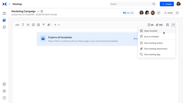Select Apply template from the menu
The height and width of the screenshot is (103, 183).
click(157, 31)
